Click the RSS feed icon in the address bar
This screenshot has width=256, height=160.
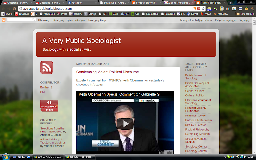[194, 9]
